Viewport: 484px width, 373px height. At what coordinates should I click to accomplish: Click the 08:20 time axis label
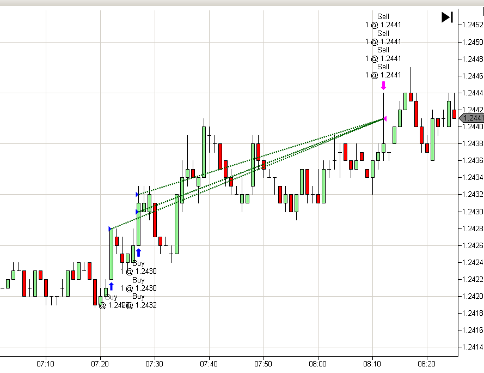coord(427,364)
